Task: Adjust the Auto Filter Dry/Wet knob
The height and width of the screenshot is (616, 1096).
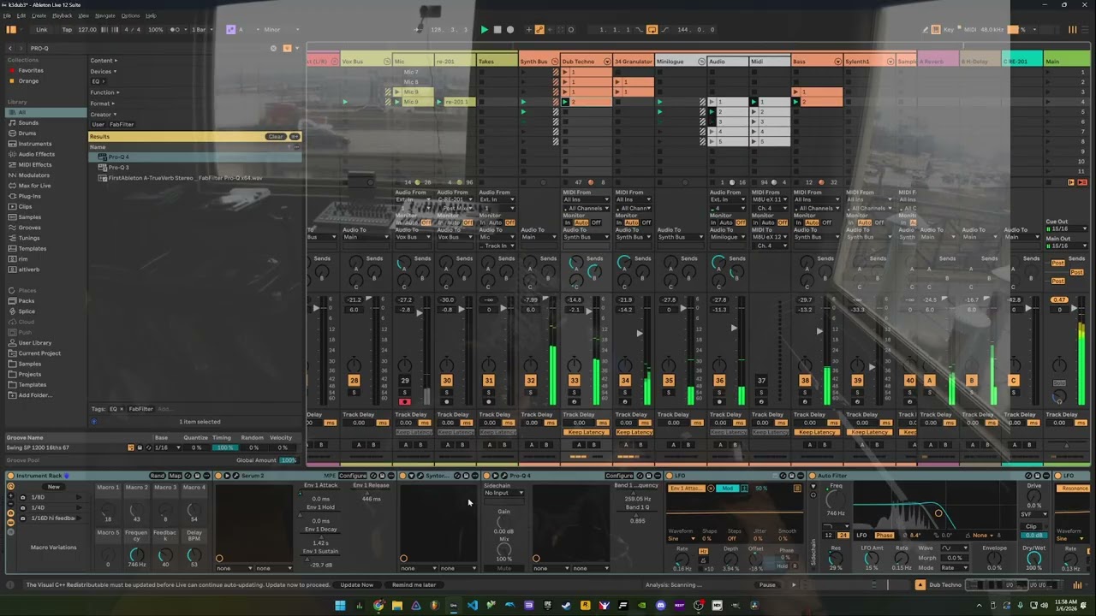Action: (x=1033, y=558)
